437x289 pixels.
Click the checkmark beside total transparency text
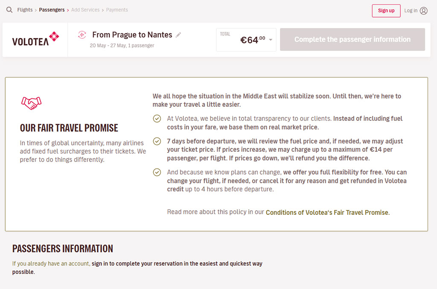pos(157,118)
